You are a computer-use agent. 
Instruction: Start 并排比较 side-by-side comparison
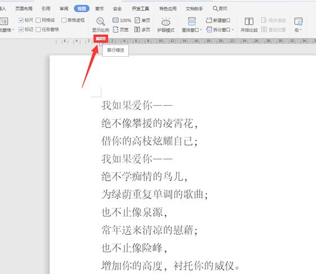249,25
